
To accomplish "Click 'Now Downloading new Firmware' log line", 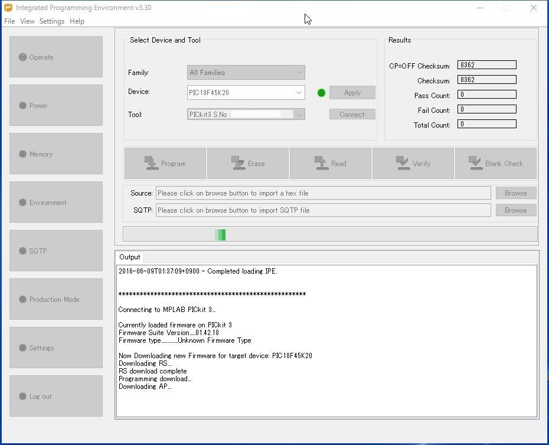I will (x=215, y=356).
